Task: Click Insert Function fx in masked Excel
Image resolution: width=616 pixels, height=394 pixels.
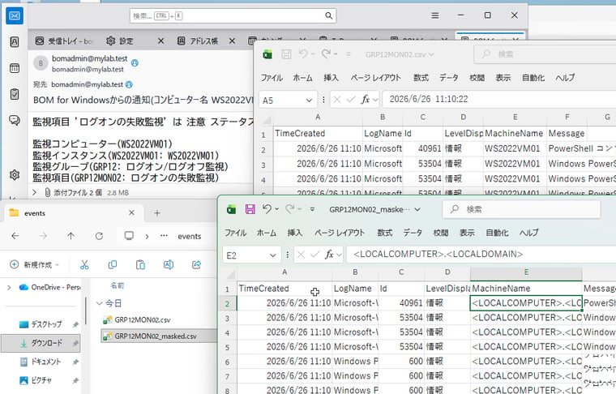Action: [329, 255]
